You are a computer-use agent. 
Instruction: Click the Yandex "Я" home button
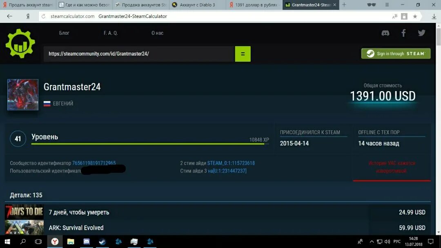click(x=28, y=16)
